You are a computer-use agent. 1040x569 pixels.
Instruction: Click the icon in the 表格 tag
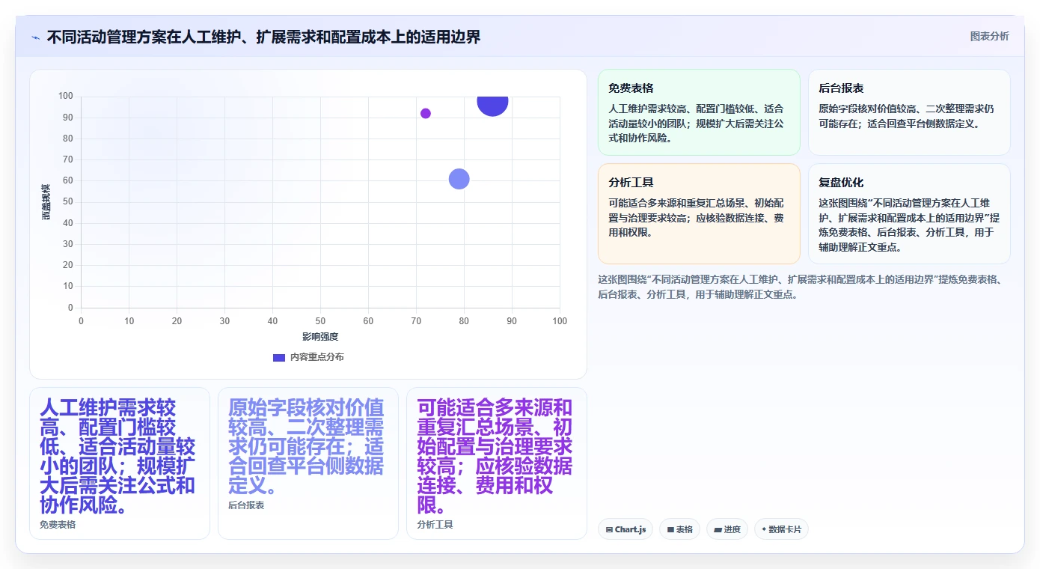(x=670, y=530)
